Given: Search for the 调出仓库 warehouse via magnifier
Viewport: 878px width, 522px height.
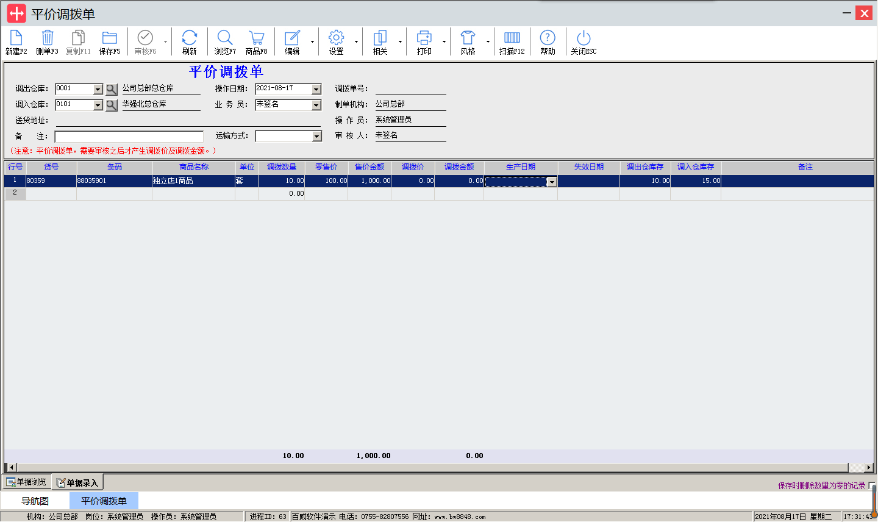Looking at the screenshot, I should click(112, 90).
